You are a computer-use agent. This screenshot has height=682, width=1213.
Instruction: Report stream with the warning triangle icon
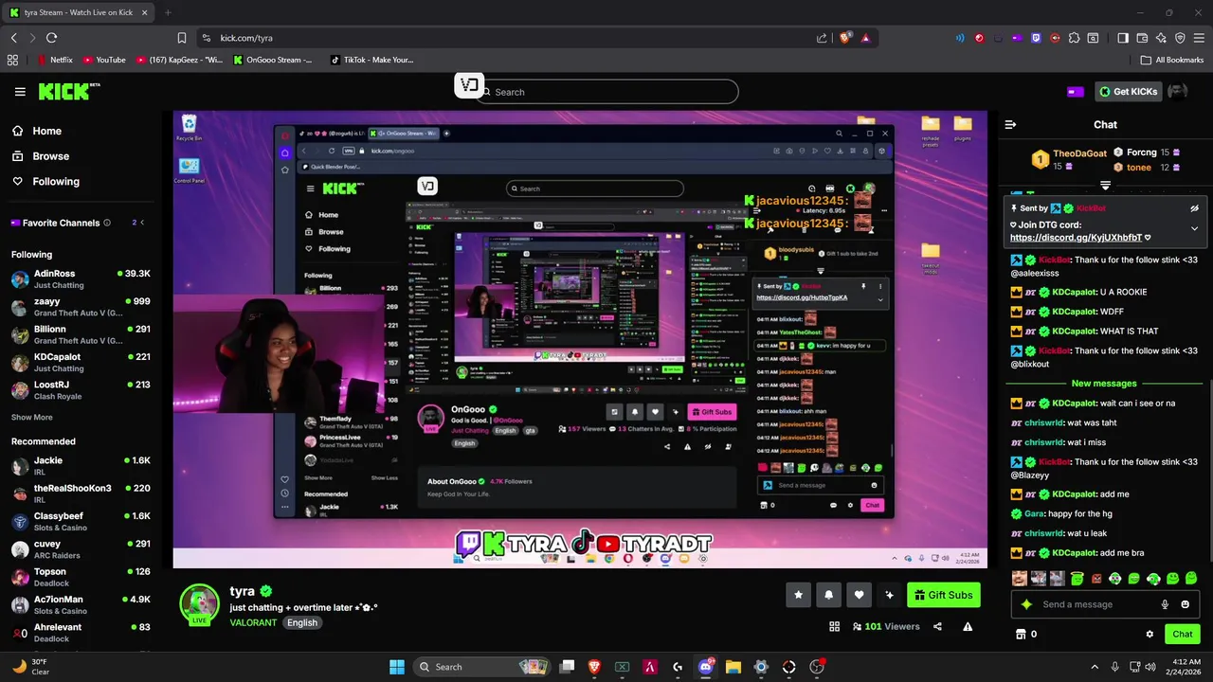[968, 626]
